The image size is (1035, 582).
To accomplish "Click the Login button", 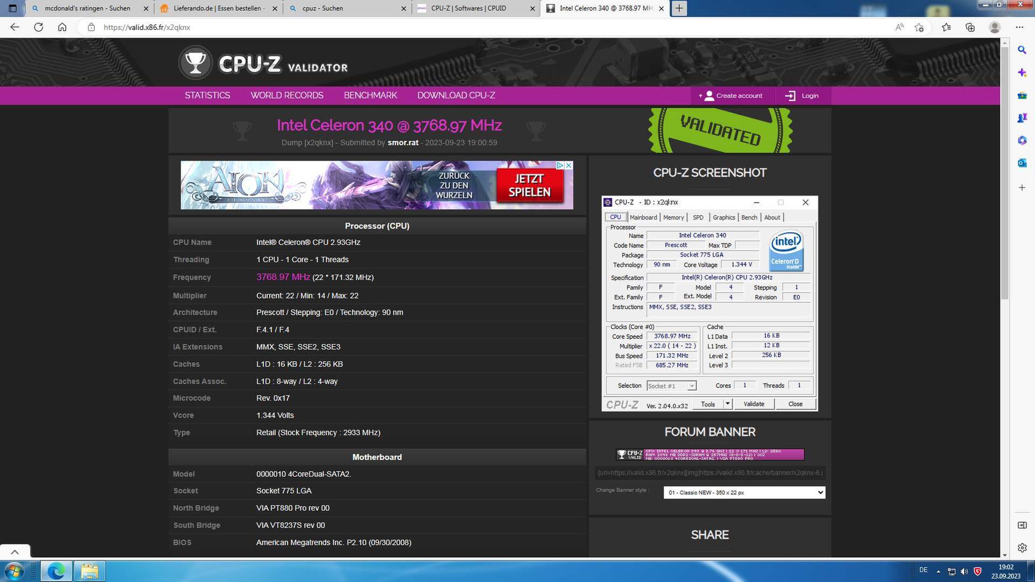I will [802, 95].
